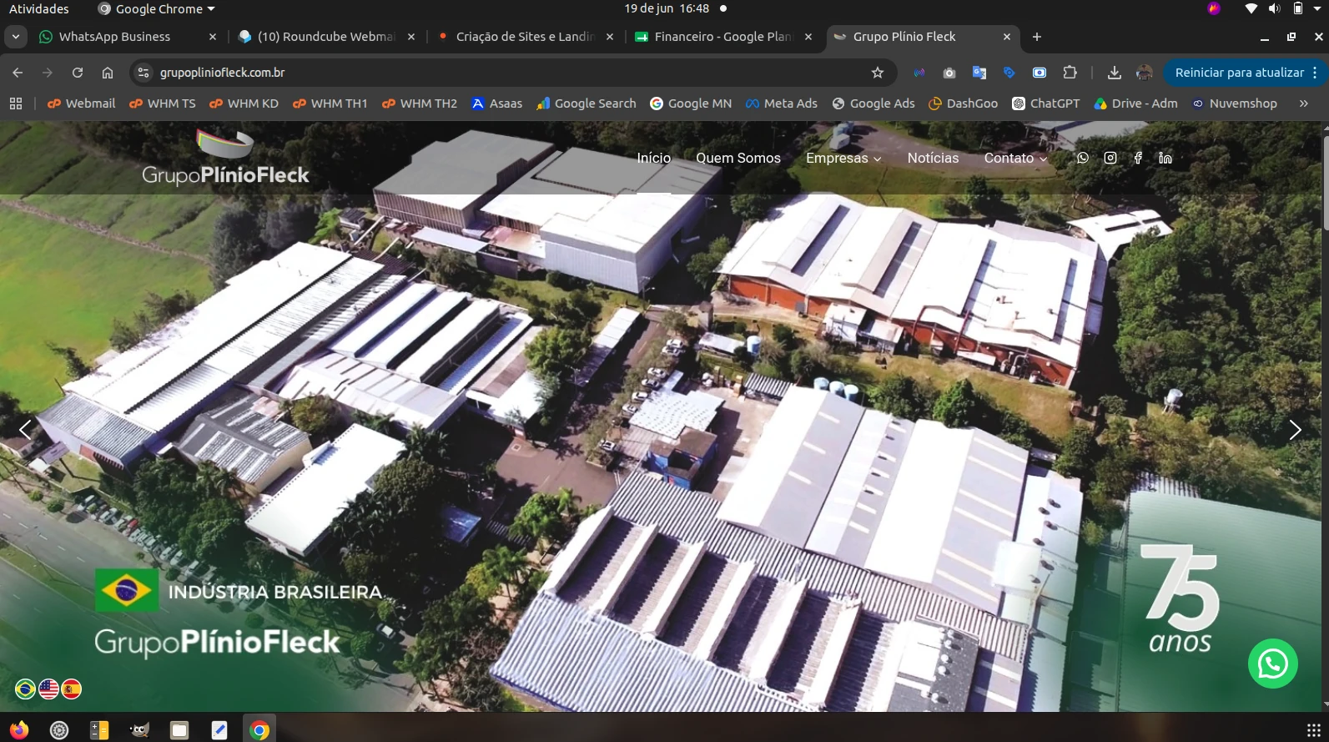Go to previous slide with left arrow
This screenshot has width=1329, height=742.
[x=26, y=430]
